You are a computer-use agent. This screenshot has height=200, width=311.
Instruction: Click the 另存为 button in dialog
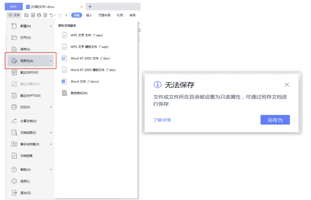click(x=275, y=120)
